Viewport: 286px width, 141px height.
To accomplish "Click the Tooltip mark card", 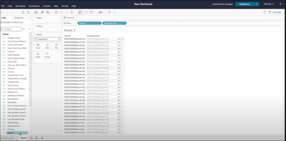I will point(47,55).
